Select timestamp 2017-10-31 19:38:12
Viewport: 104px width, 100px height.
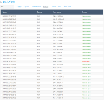click(x=9, y=37)
